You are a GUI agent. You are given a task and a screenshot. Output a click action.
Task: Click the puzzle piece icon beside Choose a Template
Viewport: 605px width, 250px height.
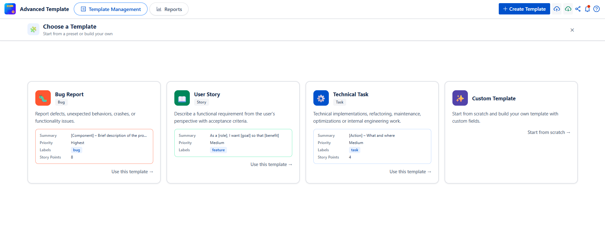pos(33,29)
